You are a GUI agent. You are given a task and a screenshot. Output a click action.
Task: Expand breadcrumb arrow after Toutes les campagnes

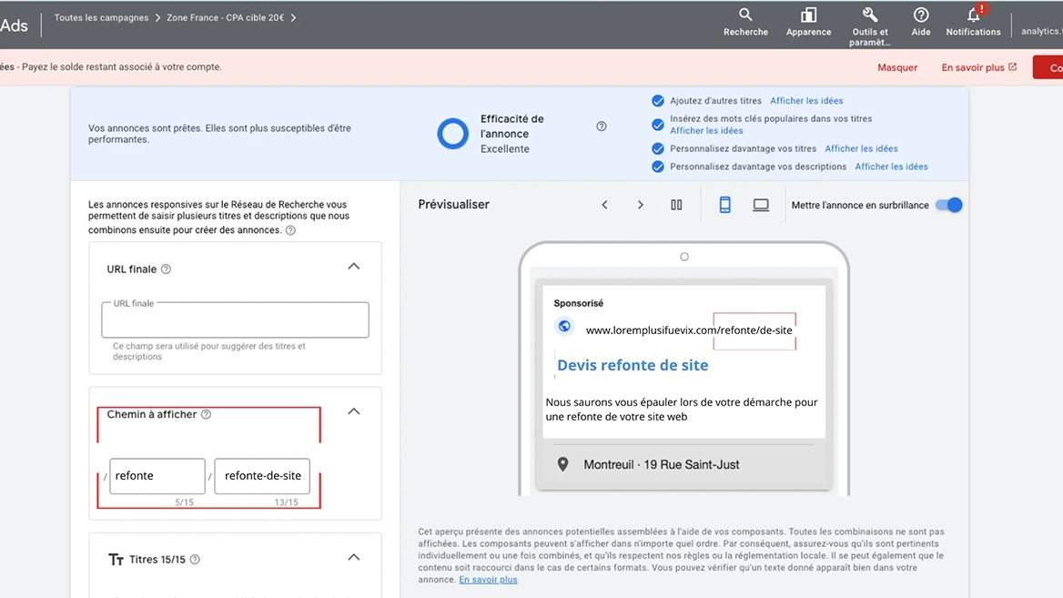point(158,17)
